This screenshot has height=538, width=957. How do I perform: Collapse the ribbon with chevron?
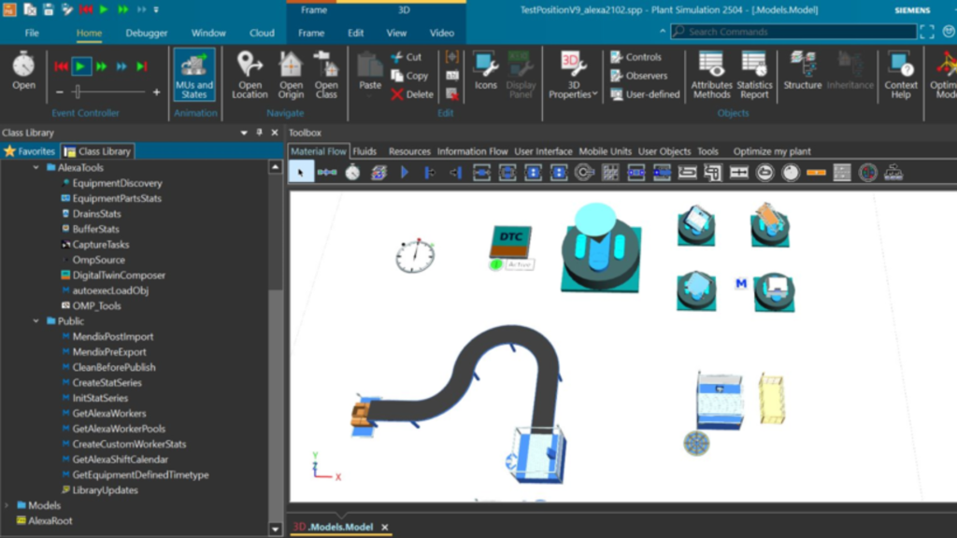tap(663, 31)
